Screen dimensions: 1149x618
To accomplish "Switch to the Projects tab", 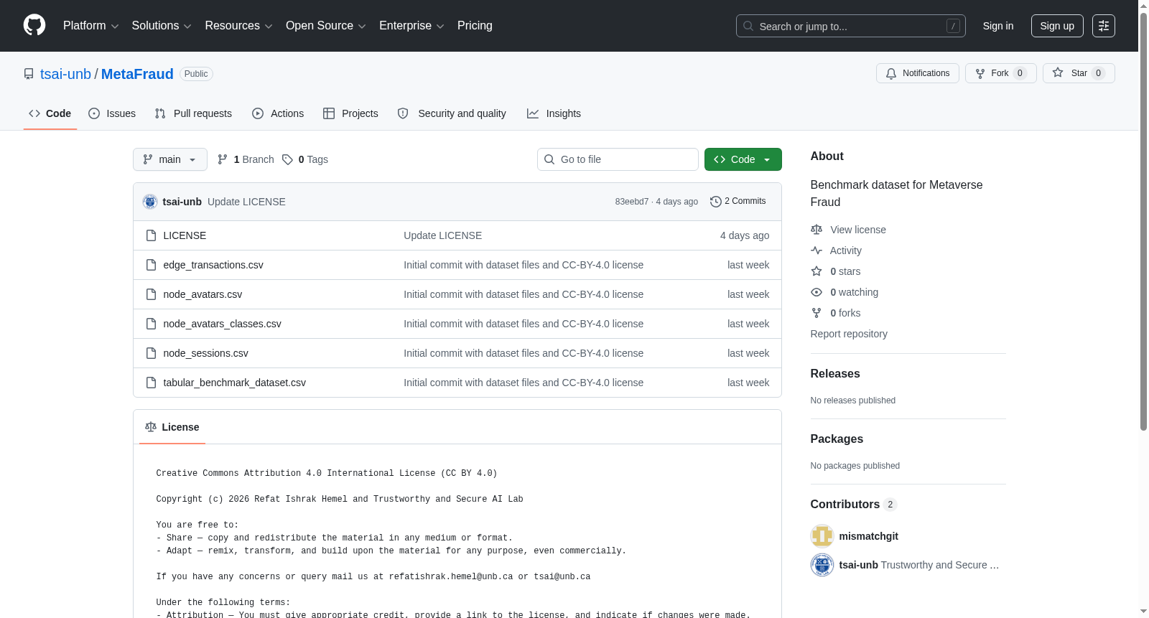I will (350, 113).
